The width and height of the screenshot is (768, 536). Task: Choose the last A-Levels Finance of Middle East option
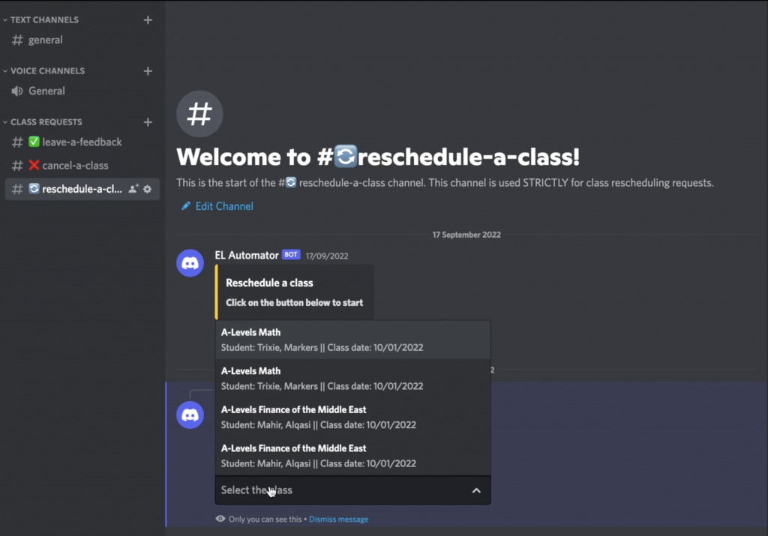pos(352,456)
